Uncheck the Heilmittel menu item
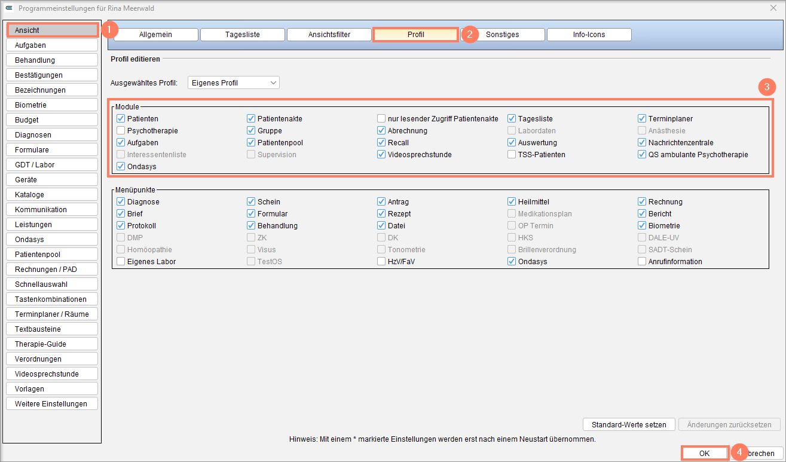The height and width of the screenshot is (462, 786). coord(512,202)
